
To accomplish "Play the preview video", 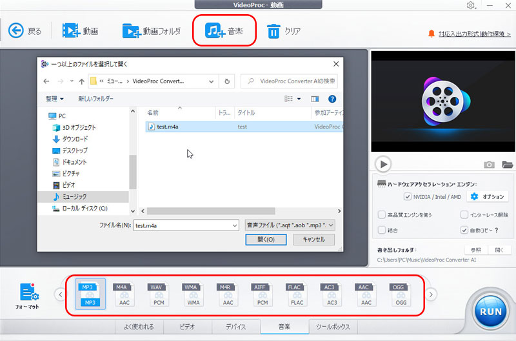I will pyautogui.click(x=383, y=164).
